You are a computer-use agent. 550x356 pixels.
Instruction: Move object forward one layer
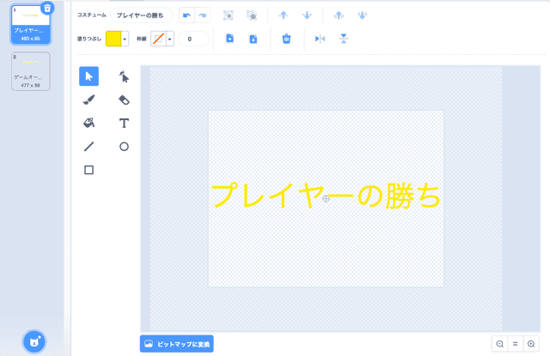283,15
